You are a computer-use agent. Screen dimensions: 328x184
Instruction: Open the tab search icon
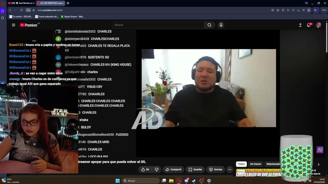pyautogui.click(x=306, y=3)
